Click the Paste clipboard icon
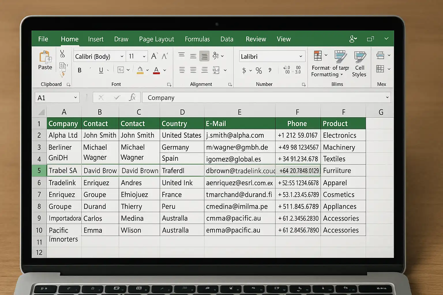 click(45, 57)
